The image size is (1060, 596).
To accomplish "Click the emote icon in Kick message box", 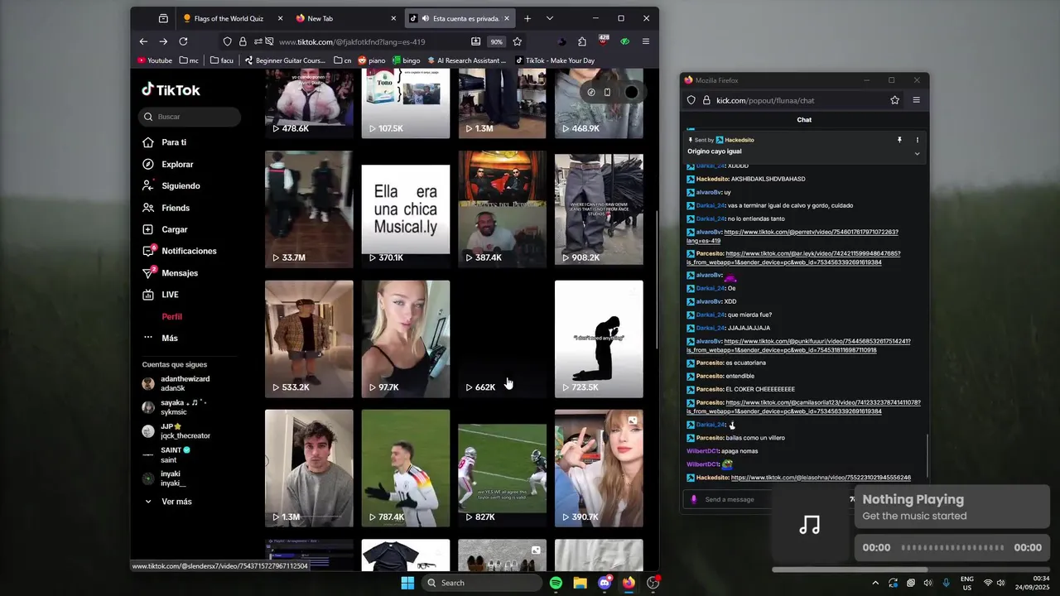I will [694, 499].
